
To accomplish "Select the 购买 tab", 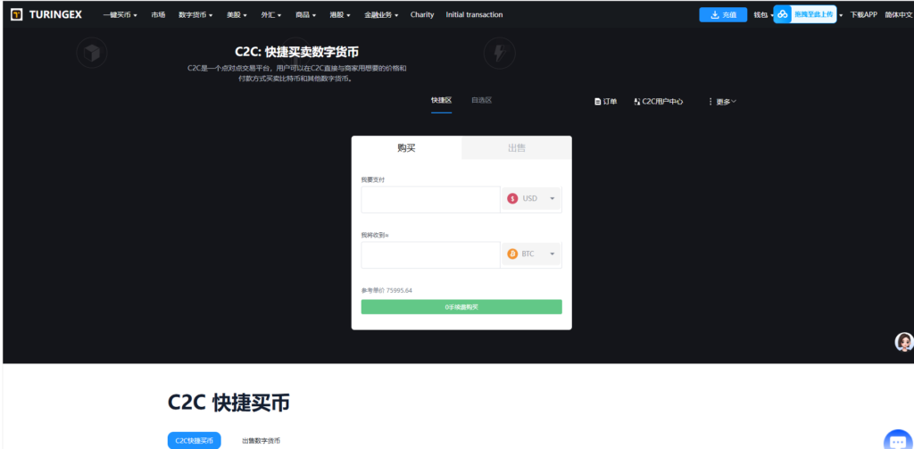I will pos(406,147).
